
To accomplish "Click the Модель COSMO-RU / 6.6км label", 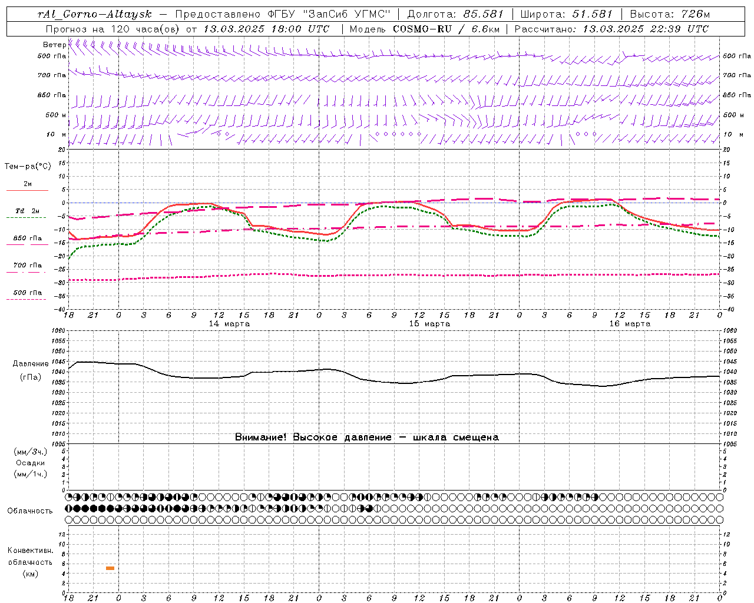I will tap(425, 29).
